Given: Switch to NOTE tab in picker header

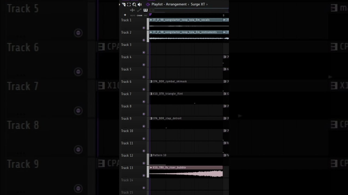Looking at the screenshot, I should coord(133,15).
